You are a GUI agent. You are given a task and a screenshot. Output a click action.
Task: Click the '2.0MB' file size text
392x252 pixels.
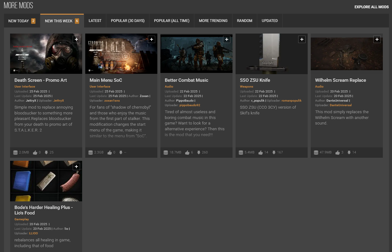[24, 152]
